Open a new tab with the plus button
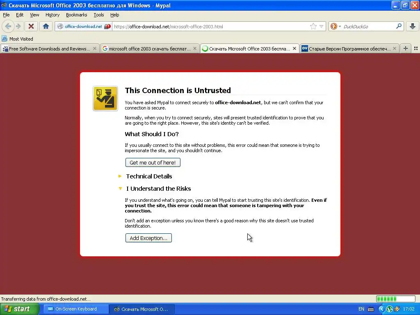The width and height of the screenshot is (420, 315). 406,48
